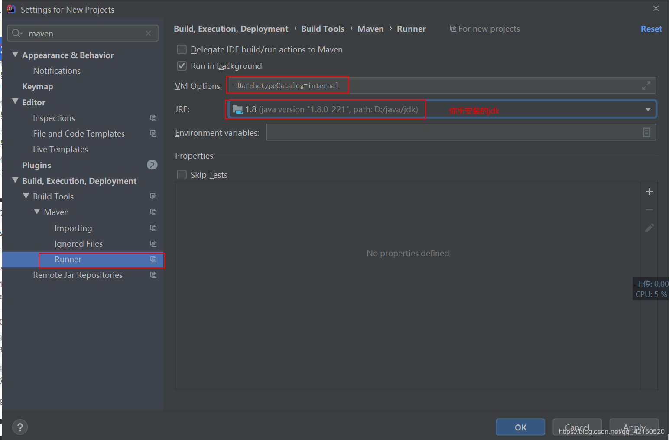The width and height of the screenshot is (669, 440).
Task: Apply the current settings
Action: (634, 427)
